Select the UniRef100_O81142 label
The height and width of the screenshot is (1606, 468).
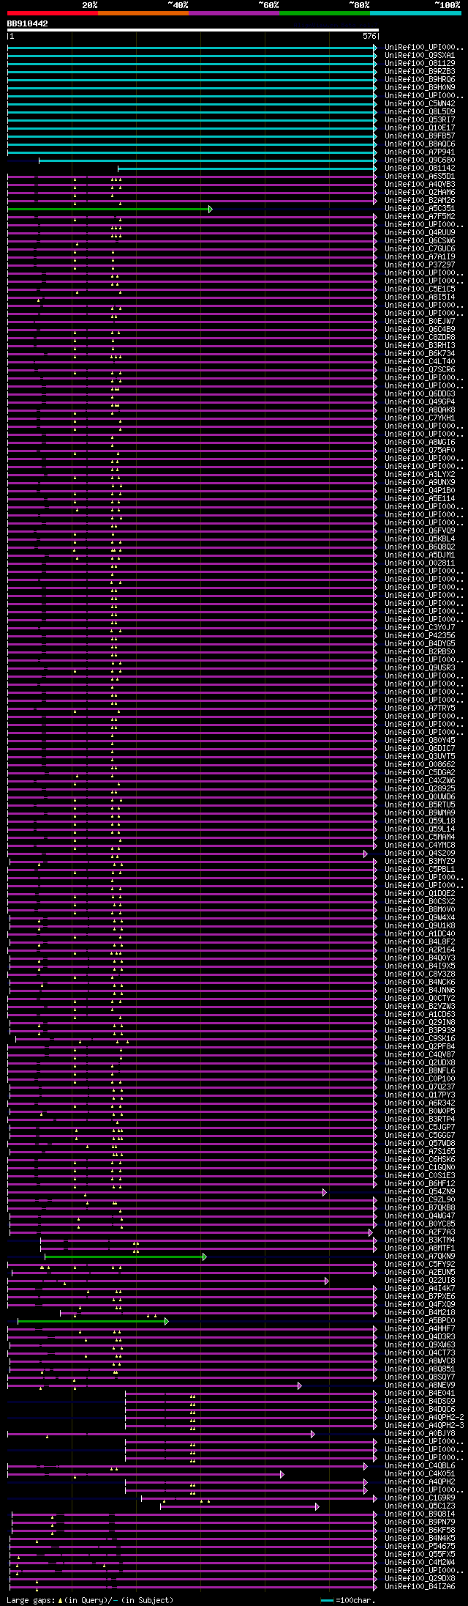[x=420, y=168]
